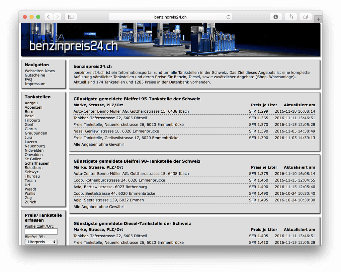The height and width of the screenshot is (272, 341).
Task: Click Coop, Seetalstrasse 44 row
Action: (x=194, y=193)
